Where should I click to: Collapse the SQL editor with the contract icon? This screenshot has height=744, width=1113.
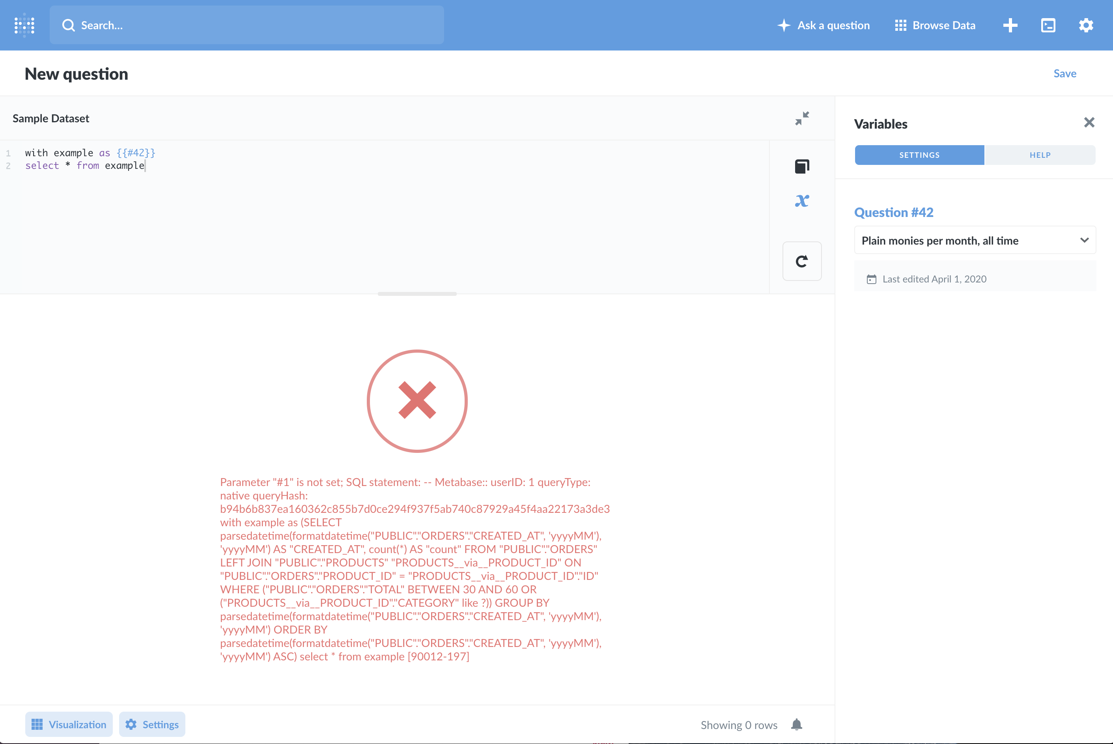(x=802, y=118)
